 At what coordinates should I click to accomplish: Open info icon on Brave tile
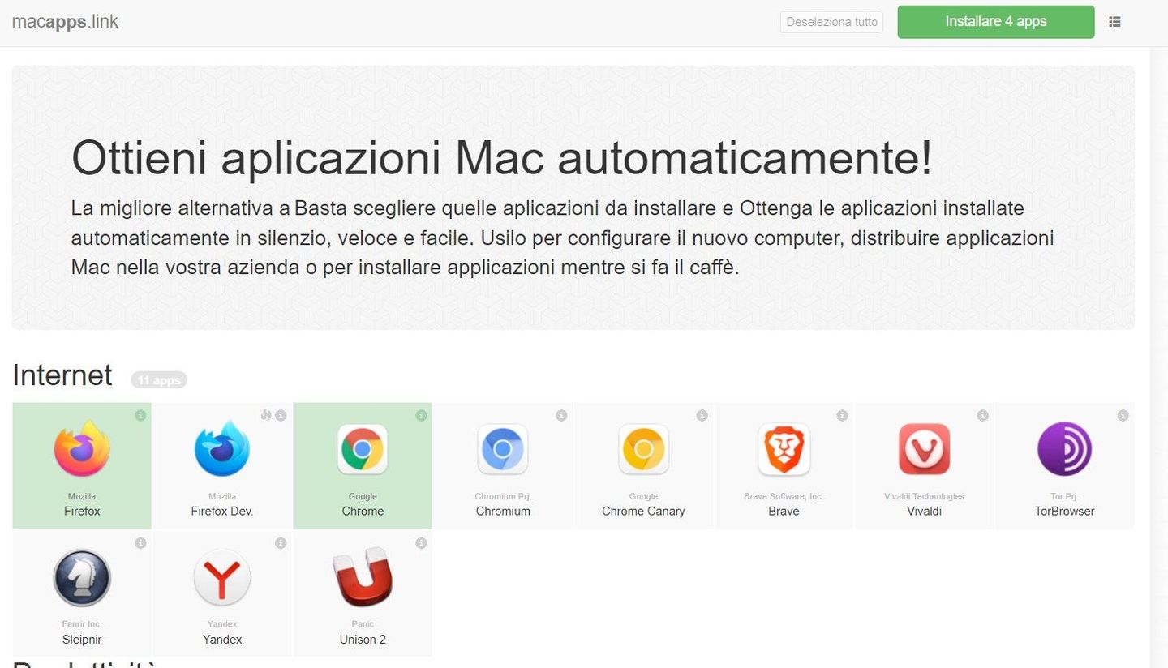[x=842, y=415]
